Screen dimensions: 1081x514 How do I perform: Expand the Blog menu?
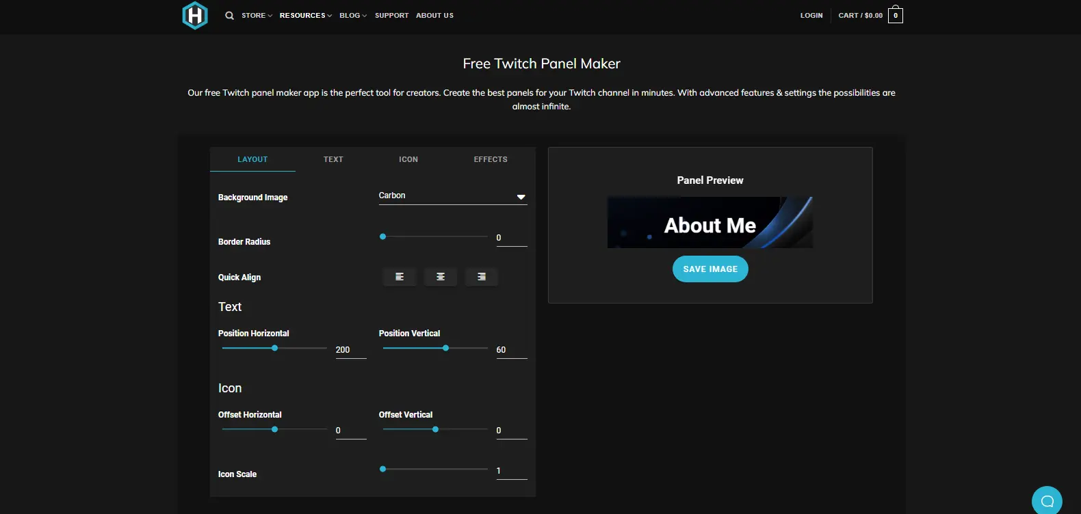pos(353,16)
